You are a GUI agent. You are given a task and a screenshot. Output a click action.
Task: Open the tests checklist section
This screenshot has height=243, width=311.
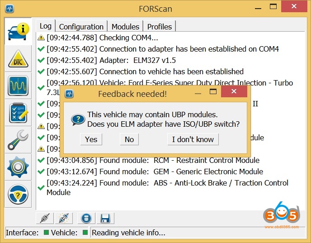[x=18, y=113]
